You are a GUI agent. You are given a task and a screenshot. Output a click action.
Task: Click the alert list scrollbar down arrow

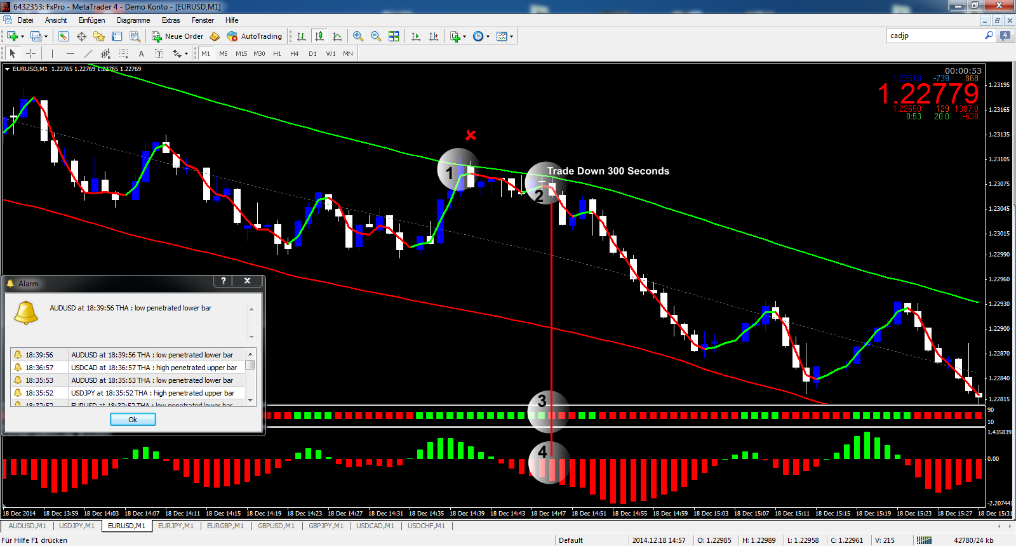point(250,401)
